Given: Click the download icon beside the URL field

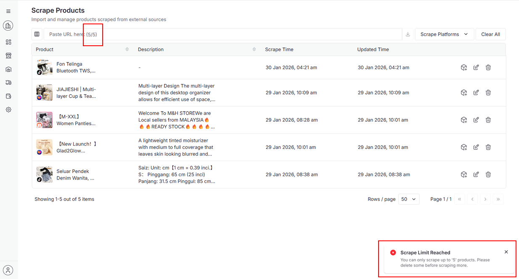Looking at the screenshot, I should (408, 34).
